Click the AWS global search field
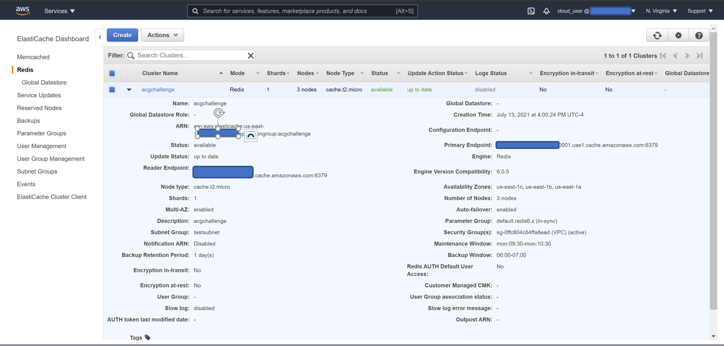Viewport: 724px width, 346px height. [x=302, y=11]
